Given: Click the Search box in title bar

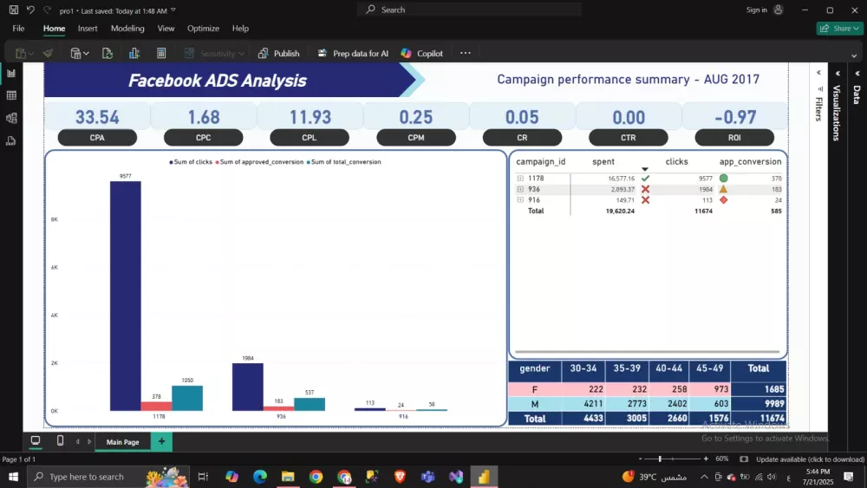Looking at the screenshot, I should click(x=470, y=10).
